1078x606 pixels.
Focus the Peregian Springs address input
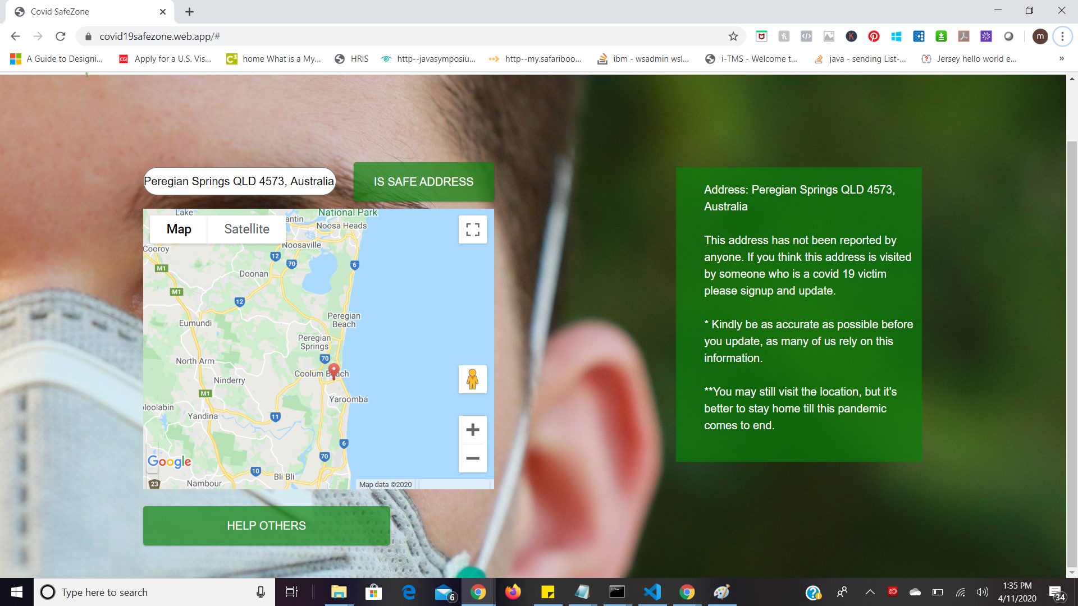240,181
